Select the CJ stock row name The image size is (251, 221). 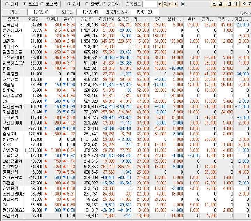click(x=5, y=205)
